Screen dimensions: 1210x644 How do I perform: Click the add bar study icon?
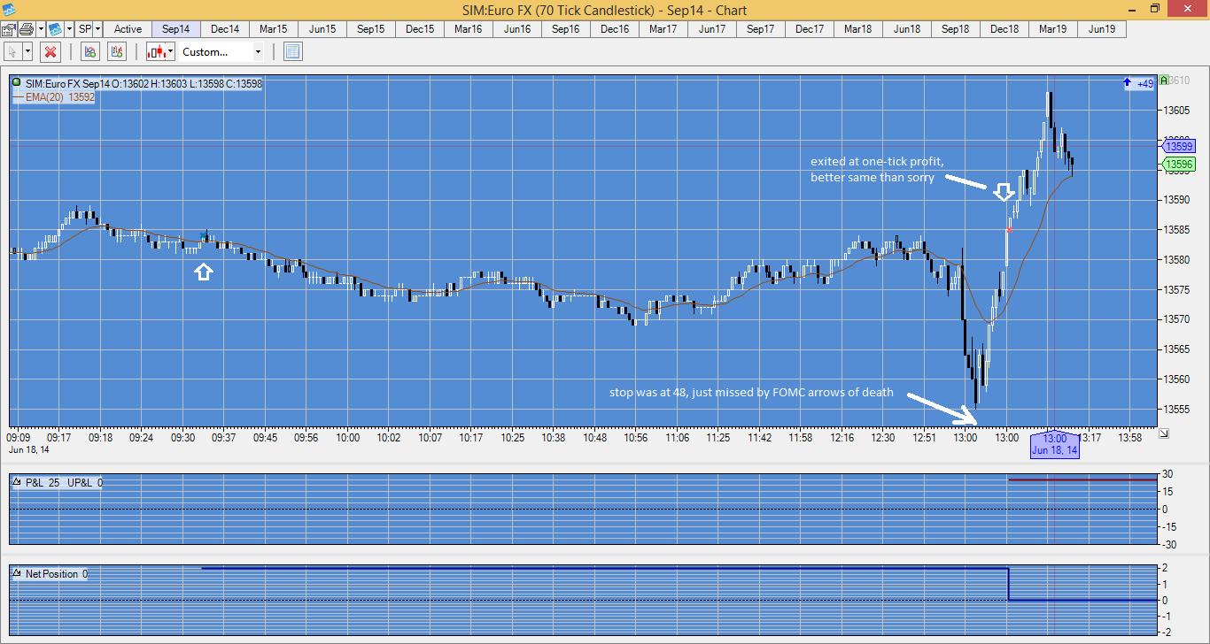(118, 51)
